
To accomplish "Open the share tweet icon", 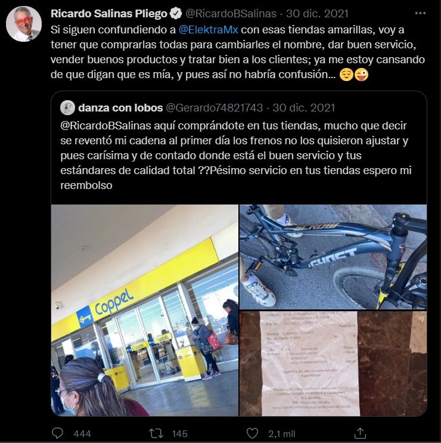I will pos(359,432).
